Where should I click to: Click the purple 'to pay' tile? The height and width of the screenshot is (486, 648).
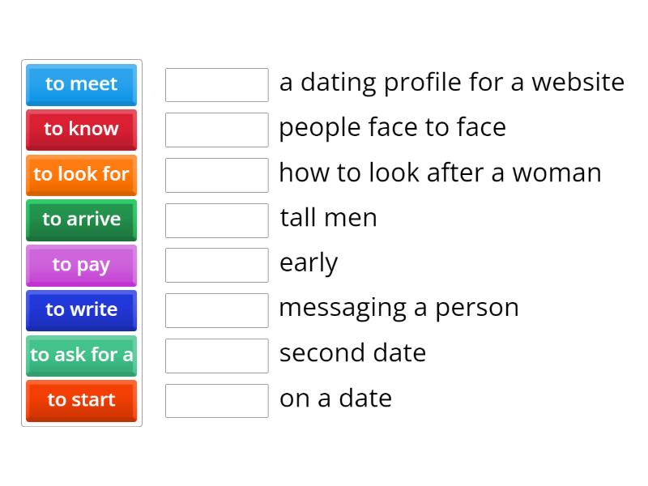pyautogui.click(x=81, y=265)
